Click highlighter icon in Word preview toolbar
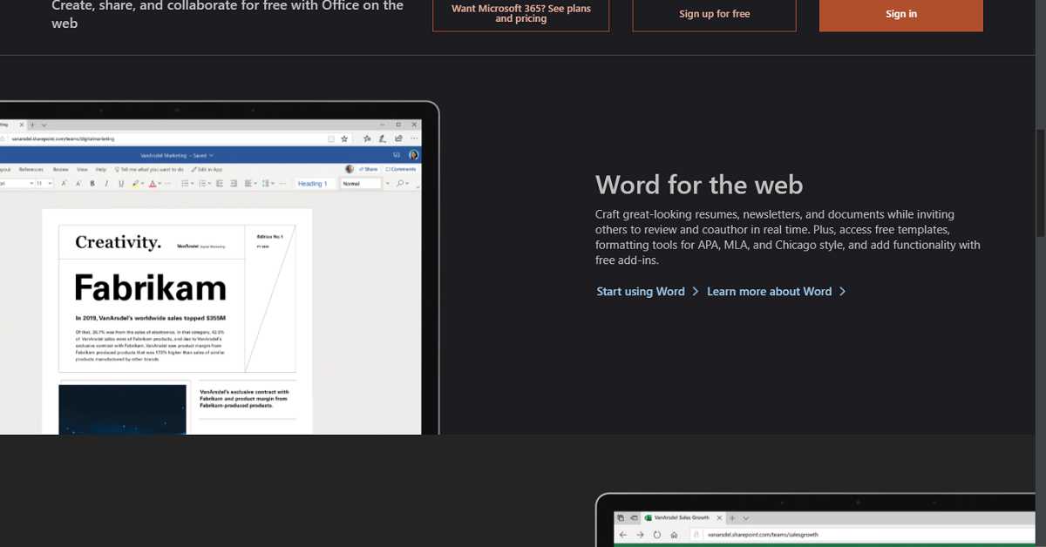Image resolution: width=1046 pixels, height=547 pixels. click(135, 183)
